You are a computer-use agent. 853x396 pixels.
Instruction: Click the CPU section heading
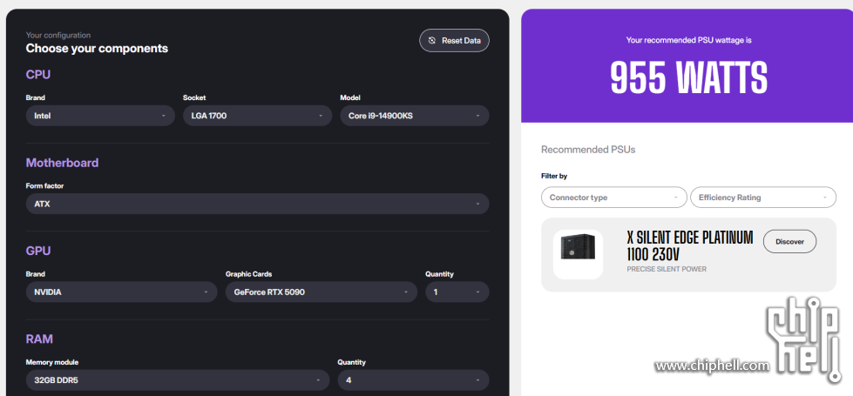point(38,75)
